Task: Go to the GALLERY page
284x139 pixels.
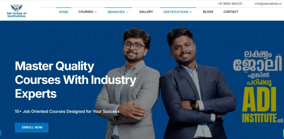Action: (x=146, y=12)
